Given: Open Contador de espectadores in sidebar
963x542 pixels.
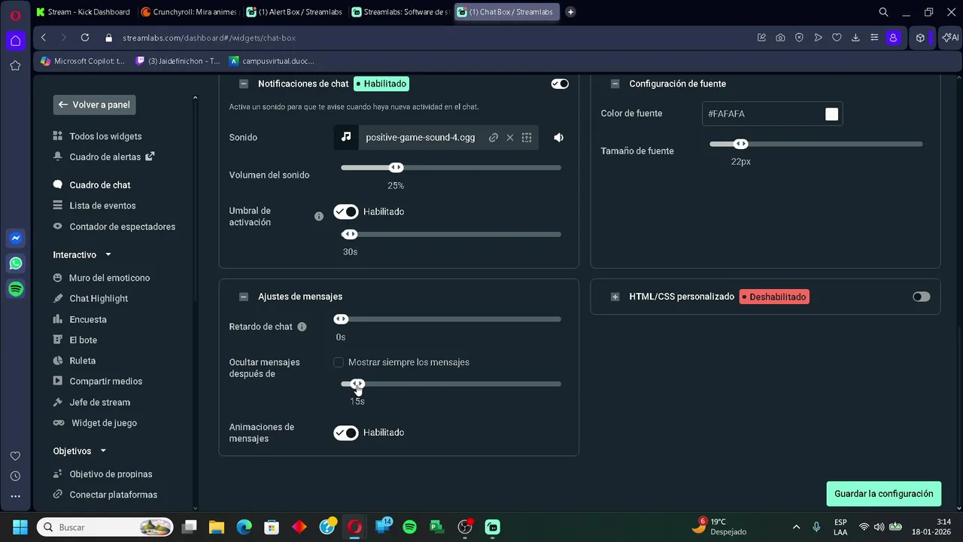Looking at the screenshot, I should [x=122, y=227].
